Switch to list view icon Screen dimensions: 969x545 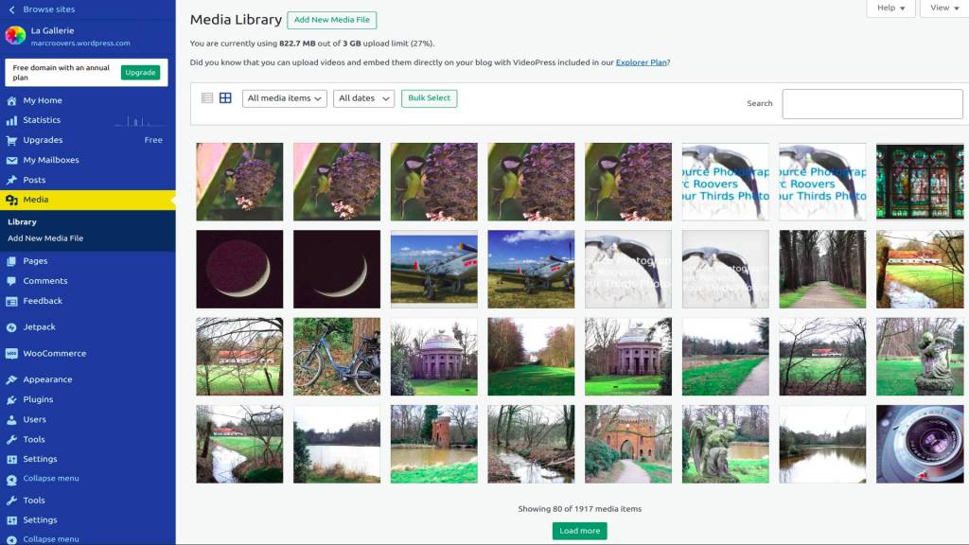[207, 97]
